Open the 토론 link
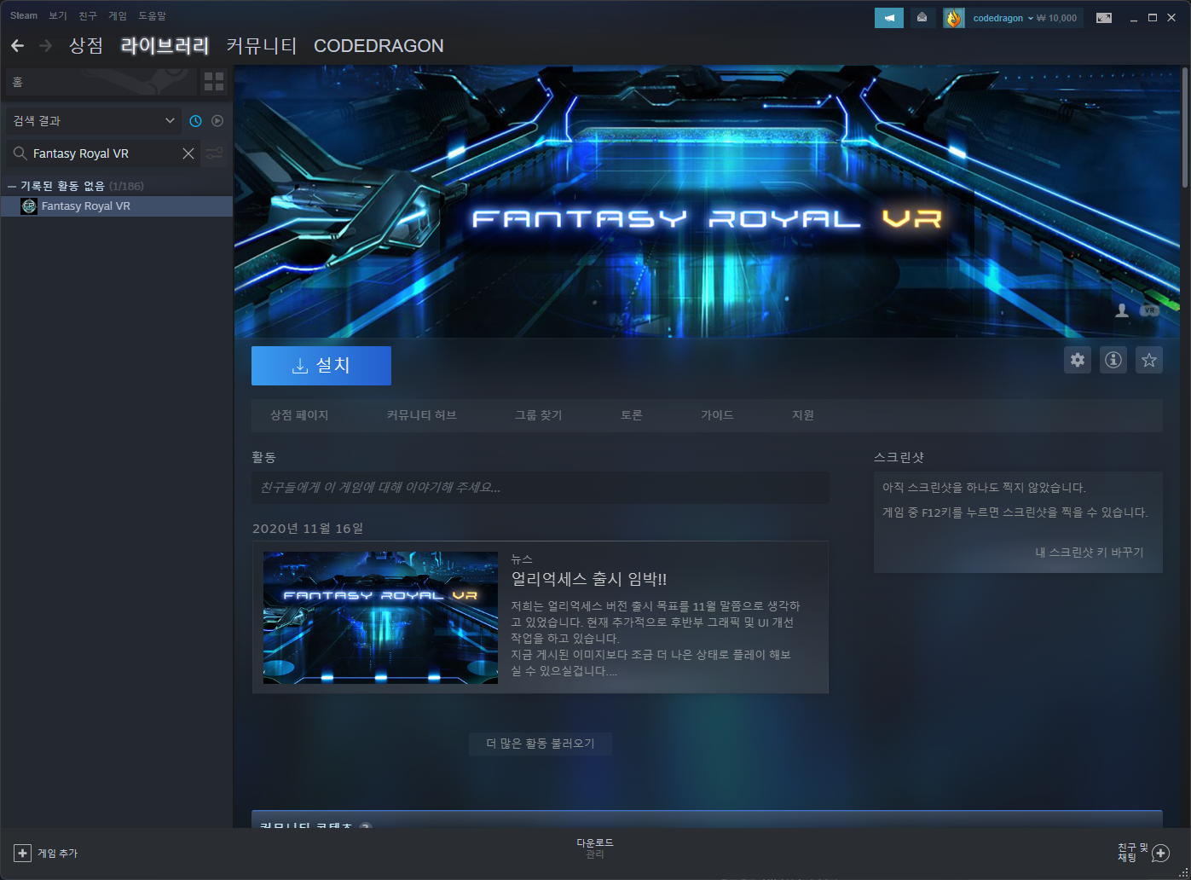Image resolution: width=1191 pixels, height=880 pixels. click(x=632, y=415)
